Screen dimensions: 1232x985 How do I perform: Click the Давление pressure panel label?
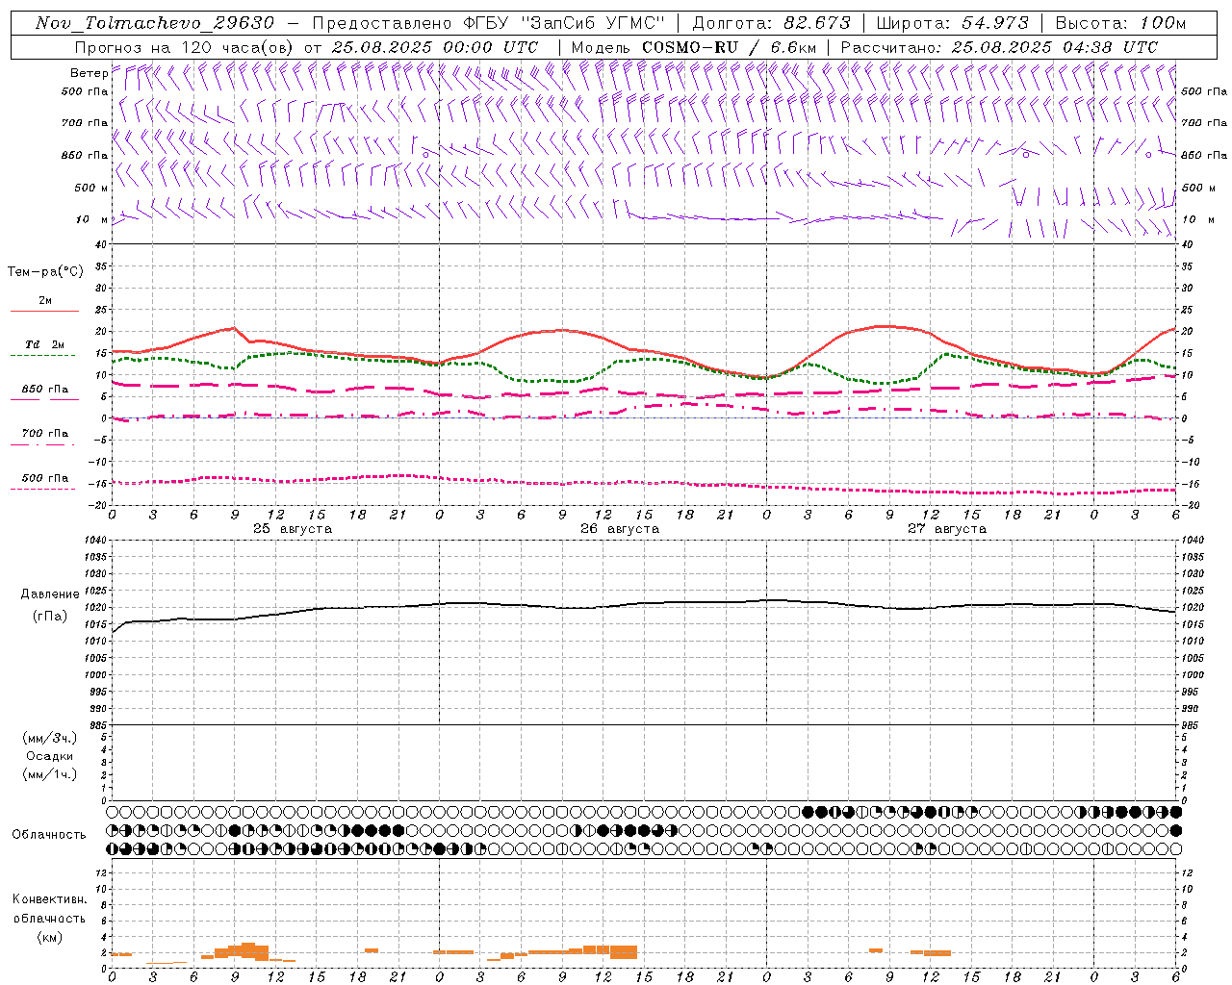50,594
